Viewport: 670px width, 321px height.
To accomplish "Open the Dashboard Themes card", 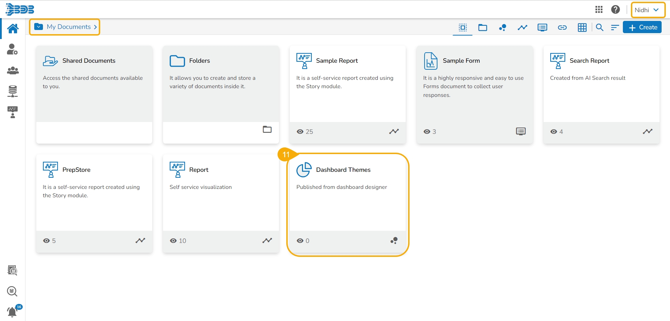I will pos(347,195).
